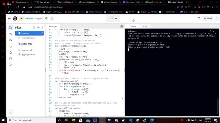The image size is (220, 123).
Task: Stop the running program
Action: (113, 18)
